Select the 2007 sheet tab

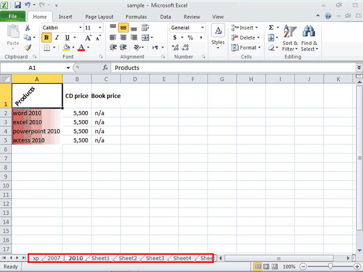[x=54, y=258]
